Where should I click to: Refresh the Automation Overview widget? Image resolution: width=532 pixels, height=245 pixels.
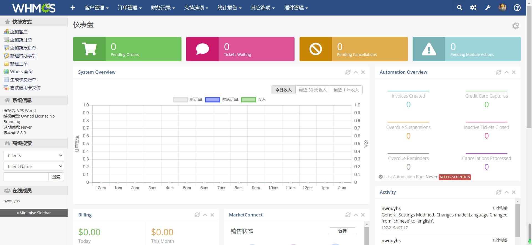click(x=499, y=72)
